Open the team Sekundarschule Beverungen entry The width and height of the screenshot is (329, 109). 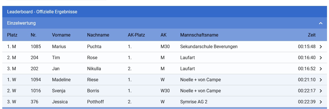(x=209, y=46)
